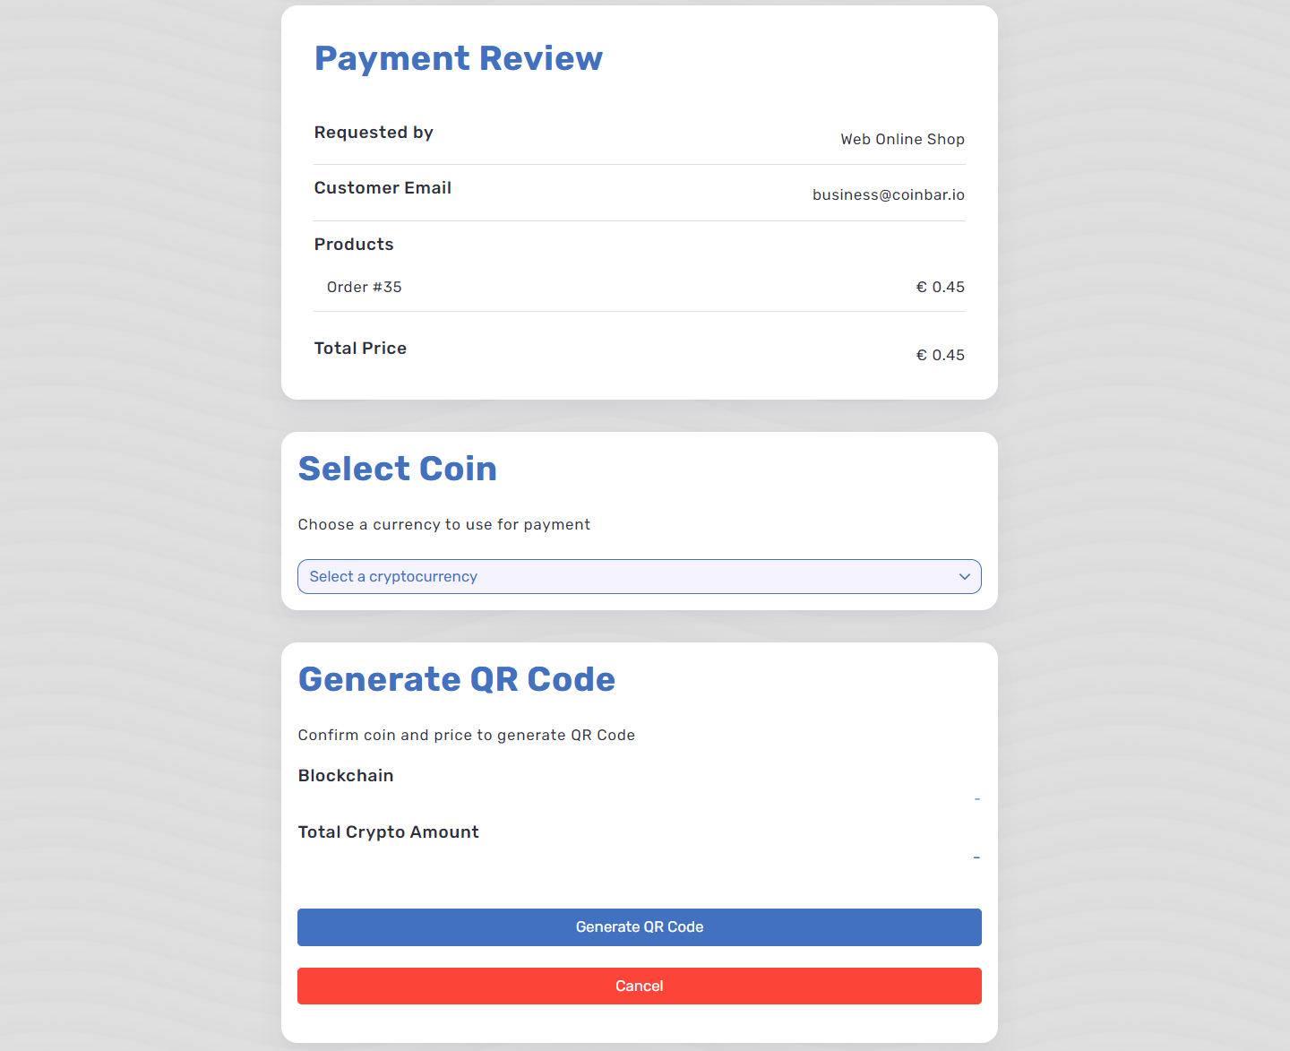The width and height of the screenshot is (1290, 1051).
Task: Click the Total Price label
Action: (x=360, y=349)
